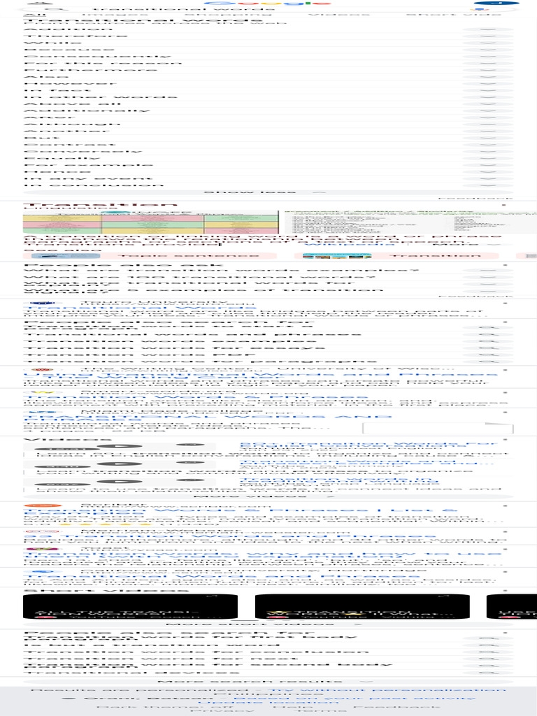Click the More short videos button
The height and width of the screenshot is (716, 537).
click(x=268, y=624)
